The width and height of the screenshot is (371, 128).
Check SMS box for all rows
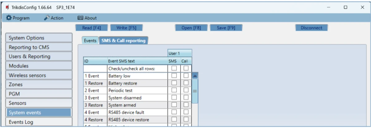coord(174,68)
